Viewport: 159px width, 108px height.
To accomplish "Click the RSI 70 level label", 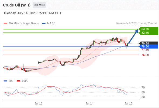I will click(143, 87).
